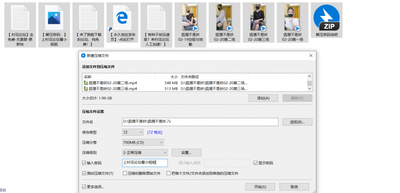Select the 02-19空姐与地勤 video thumbnail
400x193 pixels.
tap(190, 17)
